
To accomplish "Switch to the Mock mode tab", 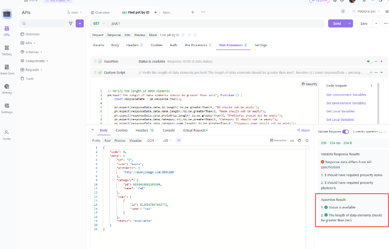I will [x=153, y=35].
